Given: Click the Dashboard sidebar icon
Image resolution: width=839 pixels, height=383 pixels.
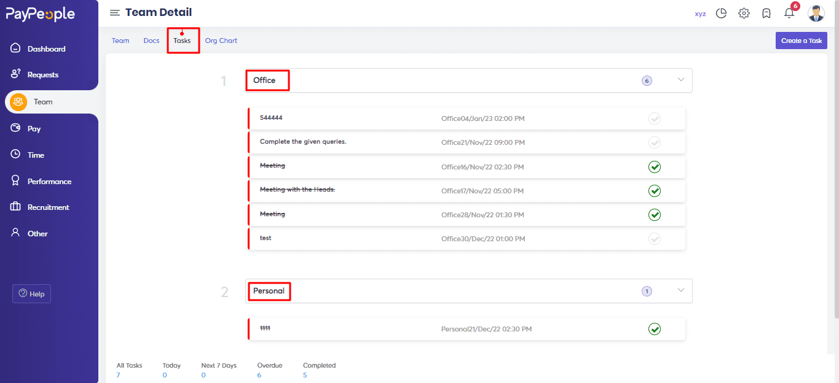Looking at the screenshot, I should [x=16, y=48].
